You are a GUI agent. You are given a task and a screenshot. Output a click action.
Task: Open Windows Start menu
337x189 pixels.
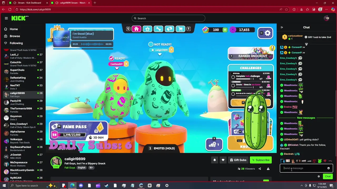pyautogui.click(x=4, y=186)
